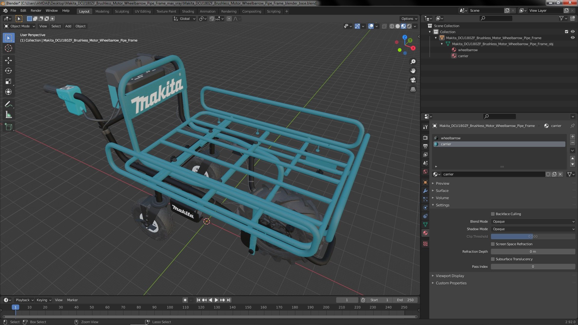Switch to the UV Editing workspace tab

coord(142,11)
